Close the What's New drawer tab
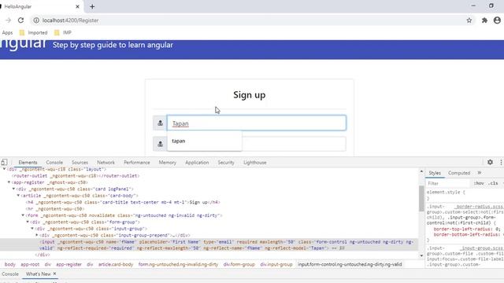Viewport: 504px width, 283px height. click(x=54, y=274)
